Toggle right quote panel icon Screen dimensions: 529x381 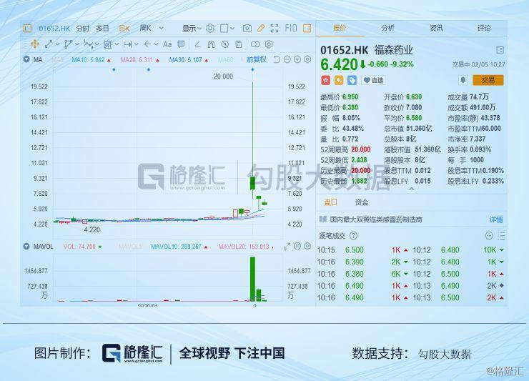307,28
